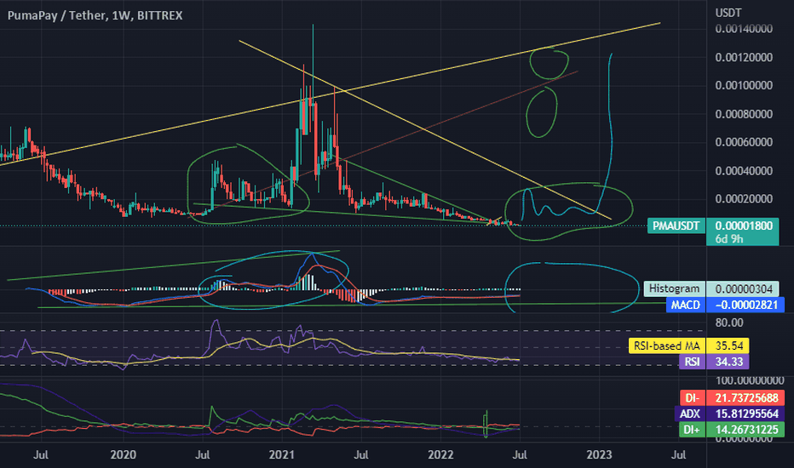Click the 6d 9h candle countdown
The image size is (794, 468).
[728, 239]
